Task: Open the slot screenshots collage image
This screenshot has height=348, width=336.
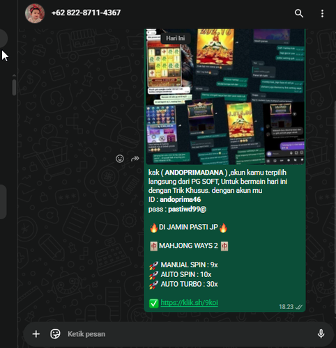Action: coord(225,97)
